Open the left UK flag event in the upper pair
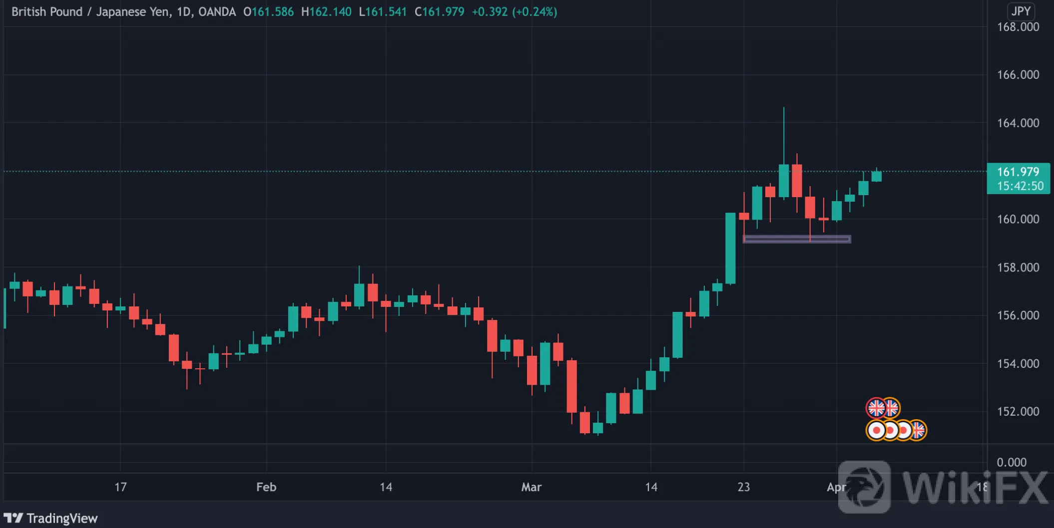 click(876, 408)
